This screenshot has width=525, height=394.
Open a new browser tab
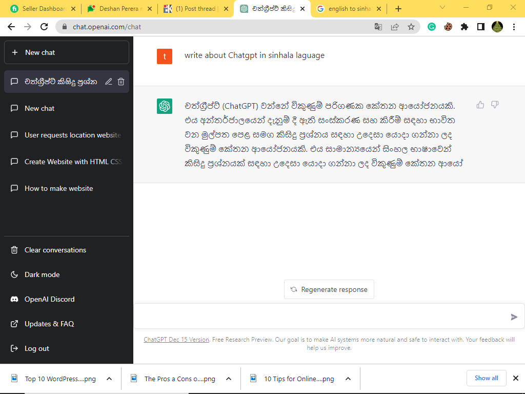tap(398, 9)
